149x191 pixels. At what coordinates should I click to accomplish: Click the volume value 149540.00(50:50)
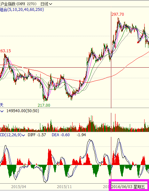23,111
